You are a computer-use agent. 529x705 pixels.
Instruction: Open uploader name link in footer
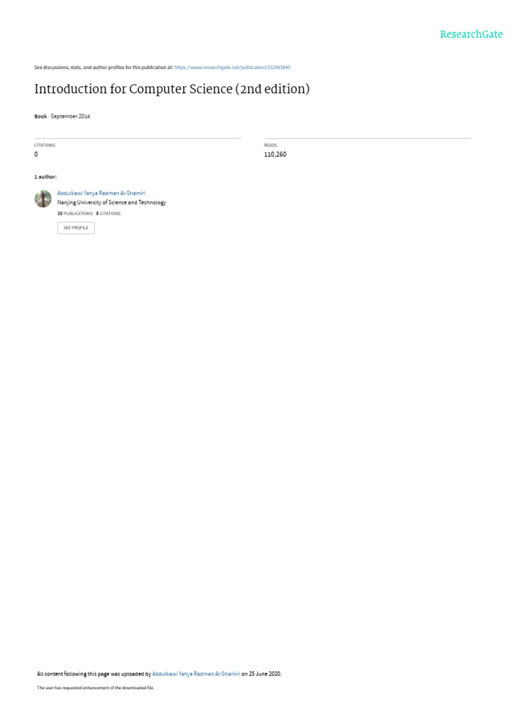[196, 674]
